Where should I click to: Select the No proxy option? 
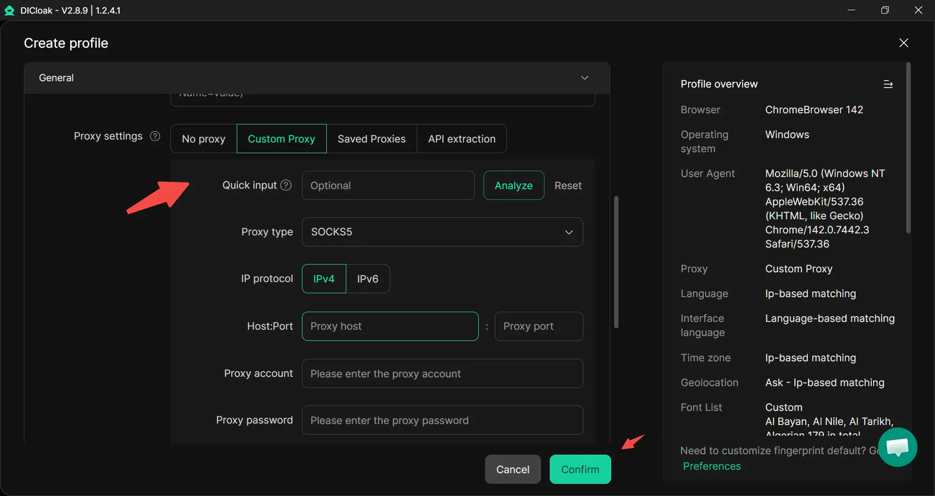tap(204, 139)
